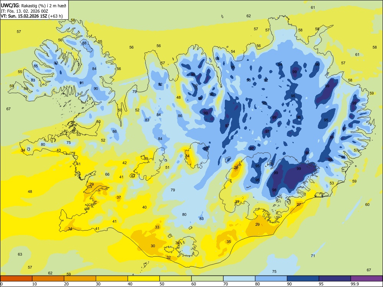Viewport: 383px width, 287px height.
Task: Click the legend tick label '70'
Action: click(226, 284)
